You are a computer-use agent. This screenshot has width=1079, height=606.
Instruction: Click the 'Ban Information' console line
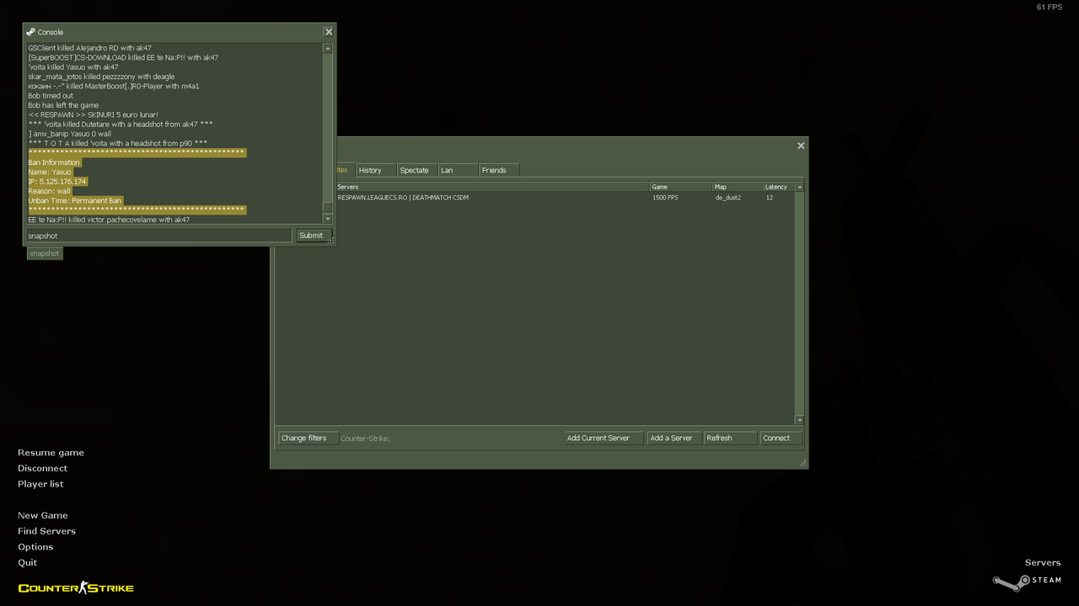[54, 162]
